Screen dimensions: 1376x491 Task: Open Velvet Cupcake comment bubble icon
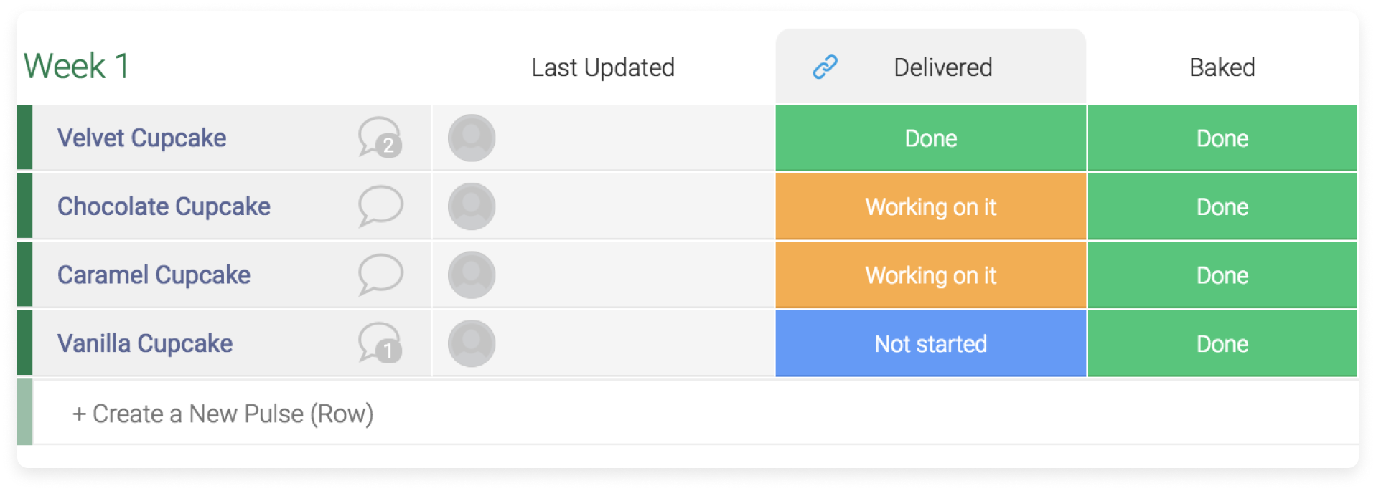click(x=380, y=138)
